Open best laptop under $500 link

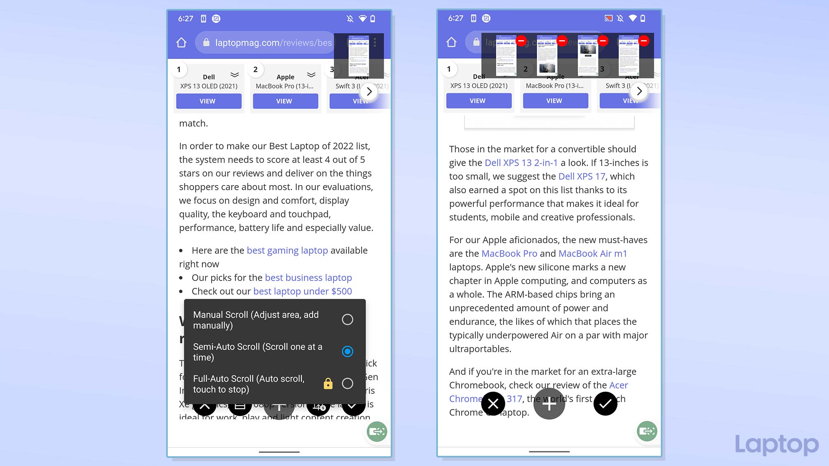click(x=302, y=291)
